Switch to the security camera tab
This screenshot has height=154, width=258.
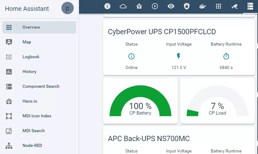(235, 6)
